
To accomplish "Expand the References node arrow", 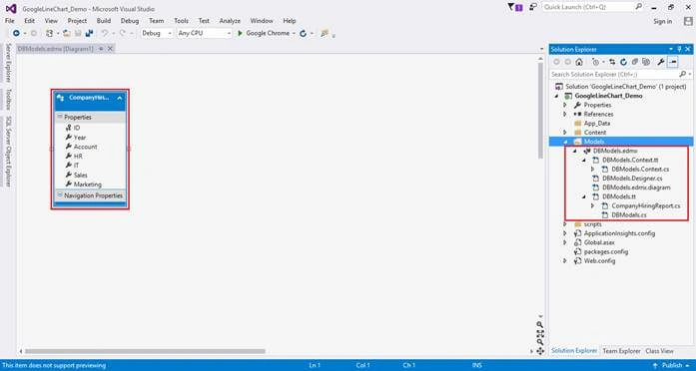I will [x=564, y=114].
